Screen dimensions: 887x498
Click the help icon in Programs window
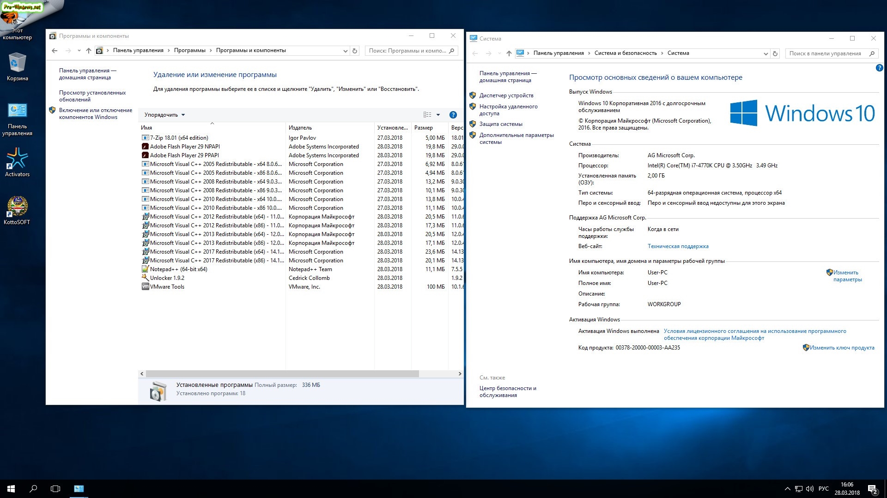coord(453,115)
